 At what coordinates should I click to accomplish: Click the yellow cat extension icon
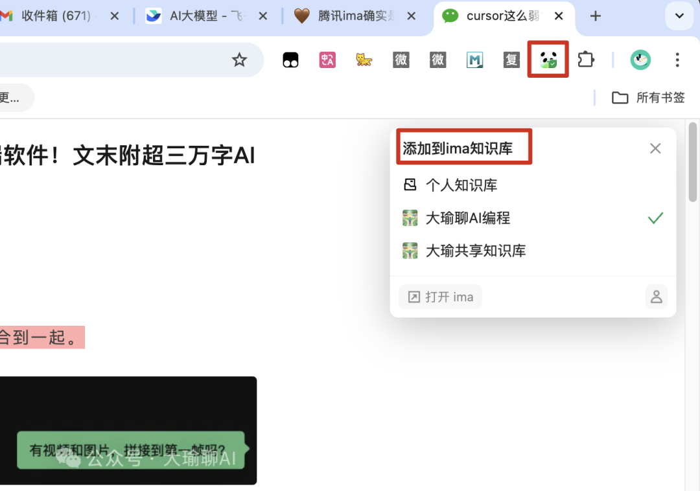pos(364,60)
